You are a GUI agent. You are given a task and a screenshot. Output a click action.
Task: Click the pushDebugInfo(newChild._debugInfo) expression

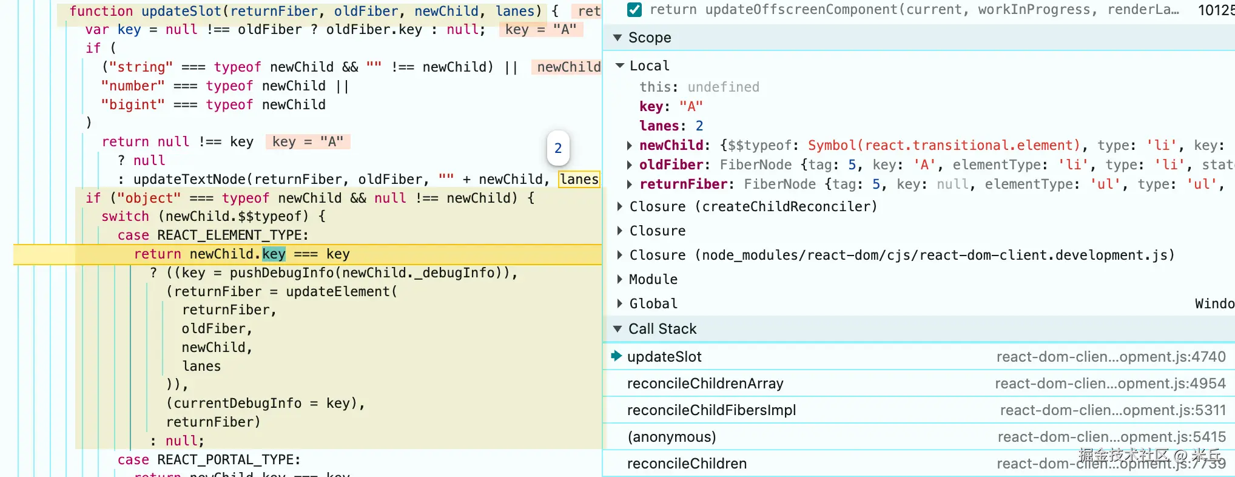pyautogui.click(x=368, y=273)
